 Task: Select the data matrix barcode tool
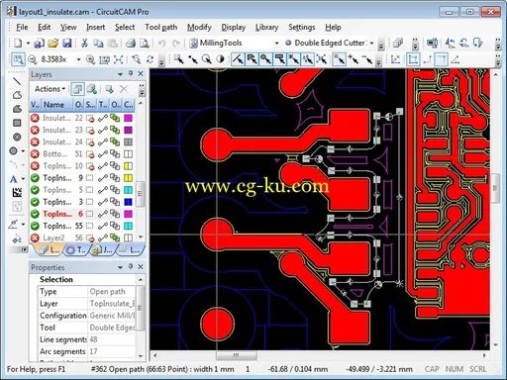pyautogui.click(x=17, y=193)
